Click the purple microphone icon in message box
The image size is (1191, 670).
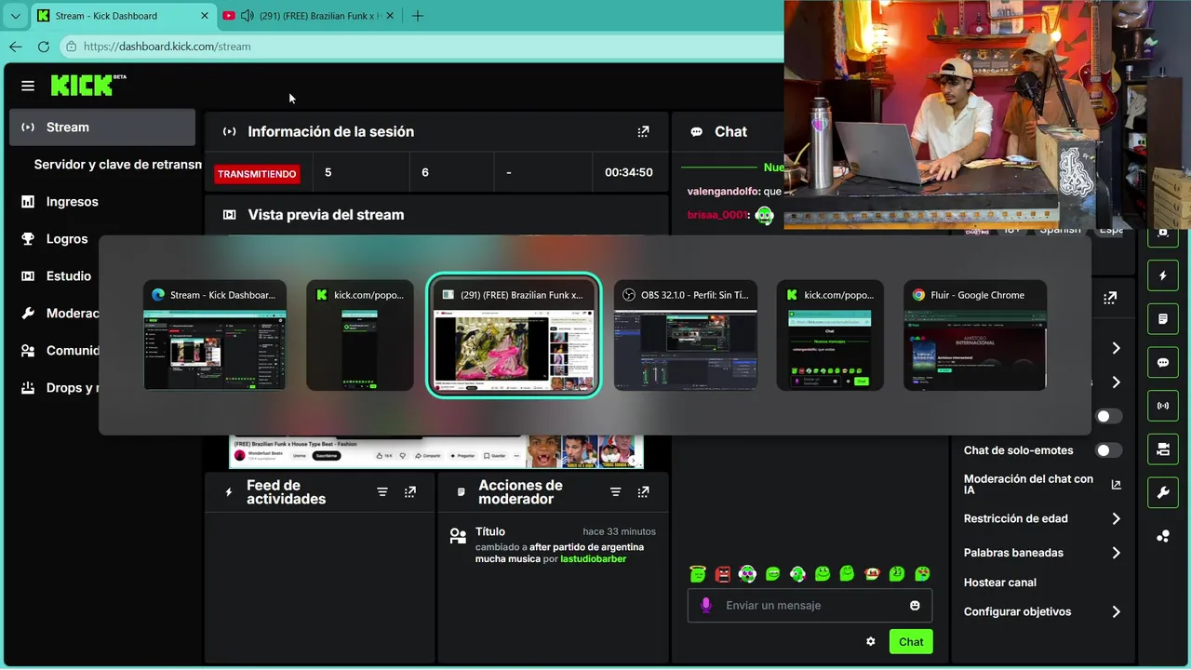706,606
